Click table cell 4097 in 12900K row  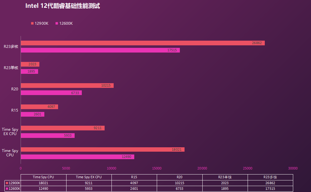point(134,183)
